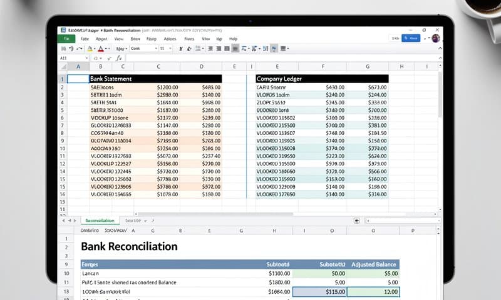The width and height of the screenshot is (501, 300).
Task: Select the highlighted cell $315.00
Action: click(319, 292)
